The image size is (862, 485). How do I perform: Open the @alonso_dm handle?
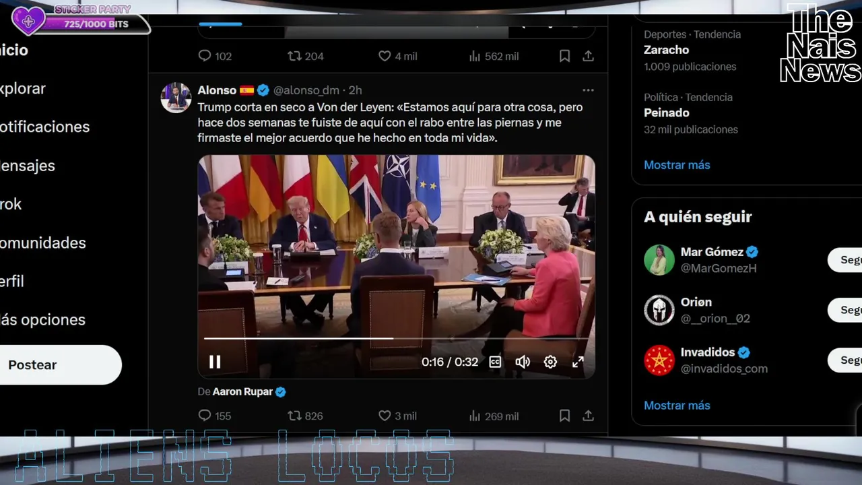[306, 90]
